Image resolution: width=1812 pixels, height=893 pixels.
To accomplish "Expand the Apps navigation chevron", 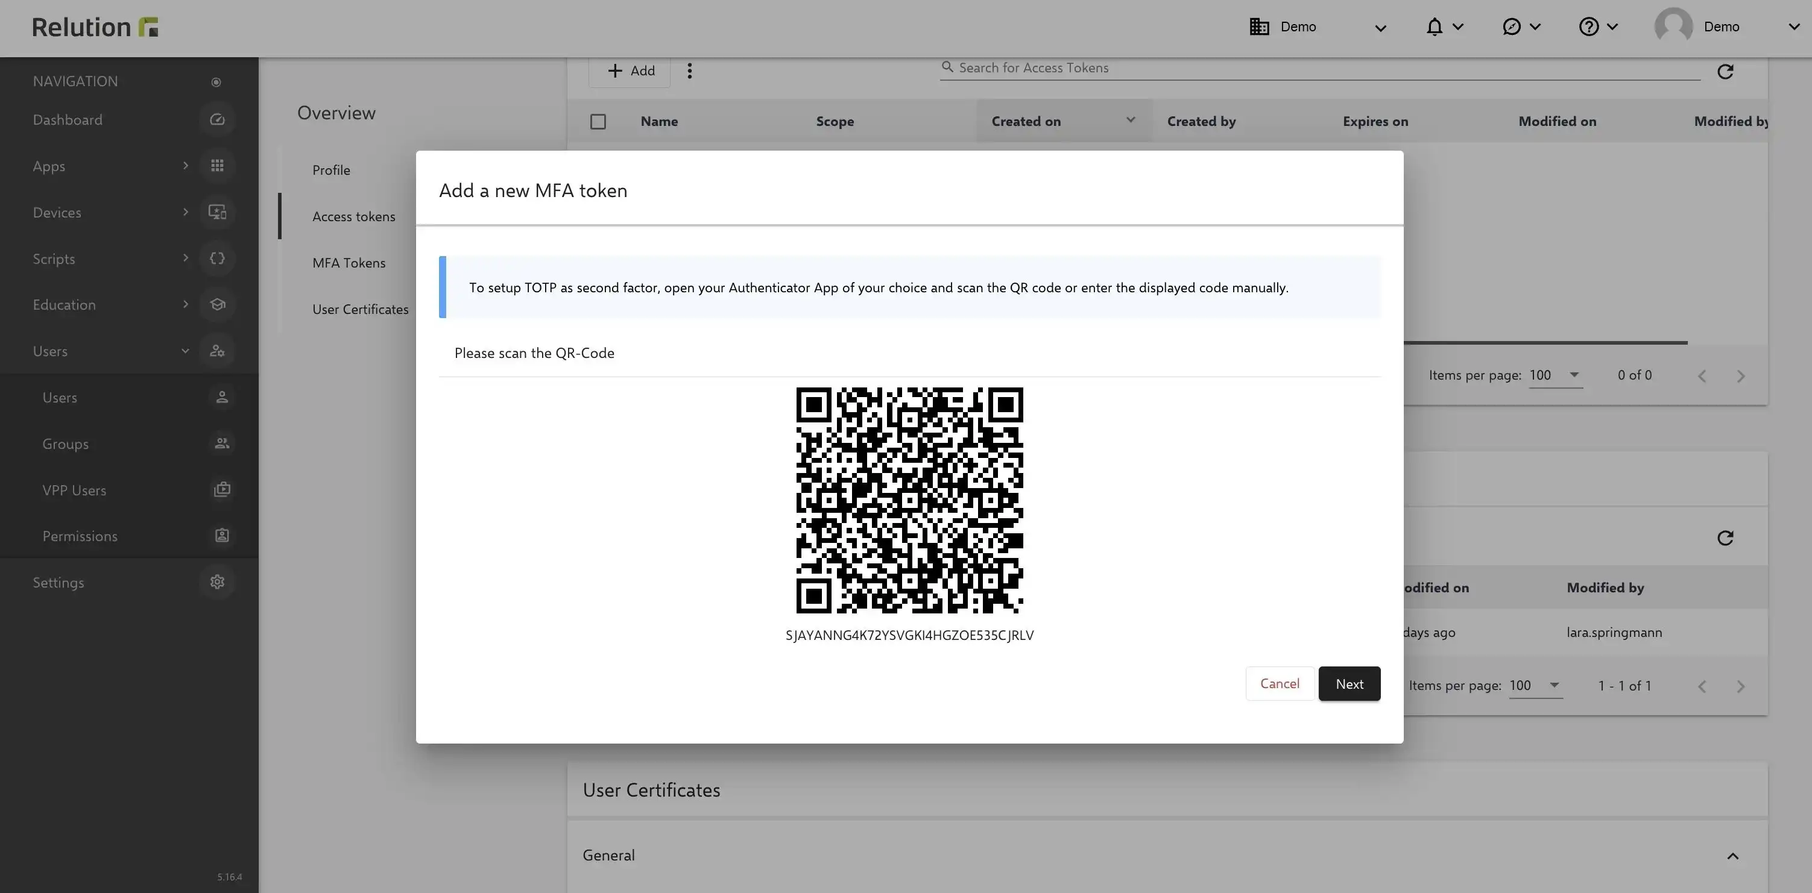I will click(x=185, y=166).
